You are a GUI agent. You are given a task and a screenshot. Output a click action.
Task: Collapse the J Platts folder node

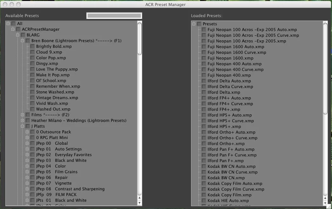click(22, 126)
